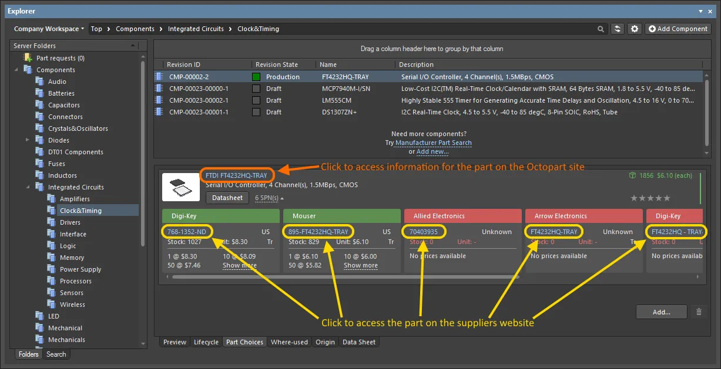Click green Production state box
Viewport: 721px width, 369px height.
tap(256, 77)
